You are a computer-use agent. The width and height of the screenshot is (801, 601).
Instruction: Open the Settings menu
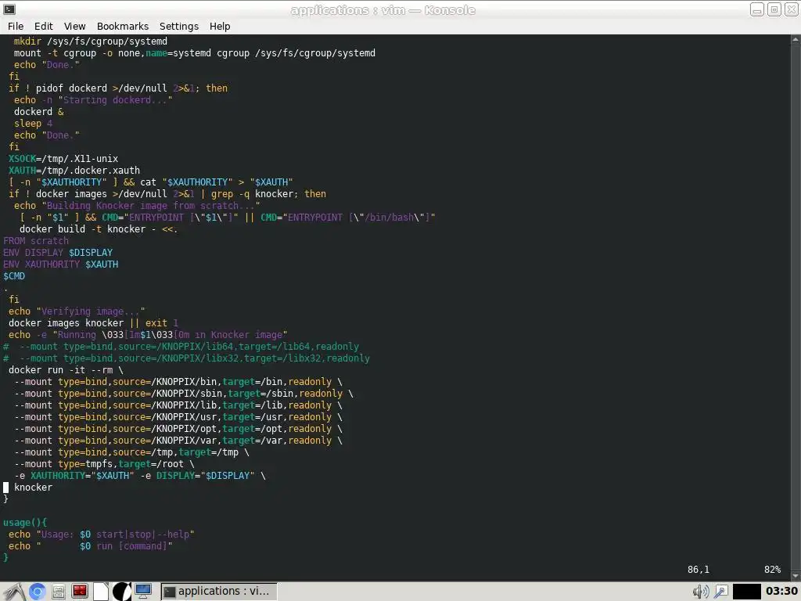point(179,26)
